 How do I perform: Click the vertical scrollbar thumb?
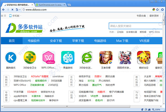pyautogui.click(x=164, y=20)
